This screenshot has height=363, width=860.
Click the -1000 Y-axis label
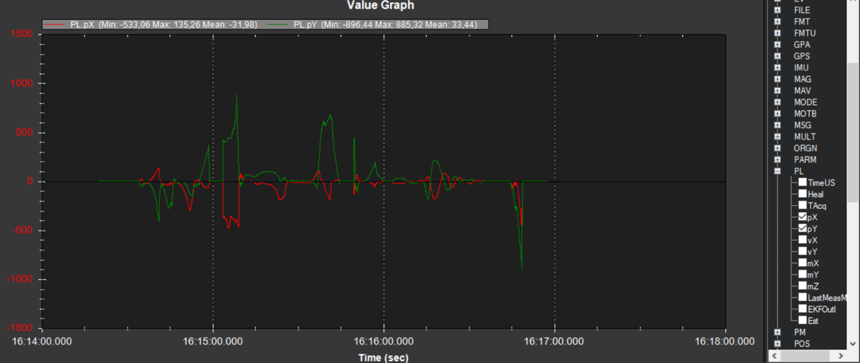(19, 279)
